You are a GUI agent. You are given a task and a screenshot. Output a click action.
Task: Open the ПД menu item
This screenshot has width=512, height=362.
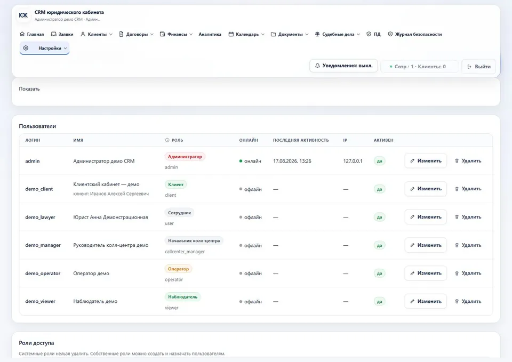click(x=373, y=34)
